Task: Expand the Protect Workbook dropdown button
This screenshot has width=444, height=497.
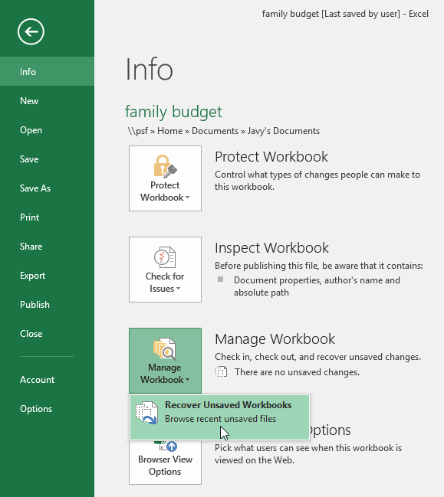Action: click(165, 178)
